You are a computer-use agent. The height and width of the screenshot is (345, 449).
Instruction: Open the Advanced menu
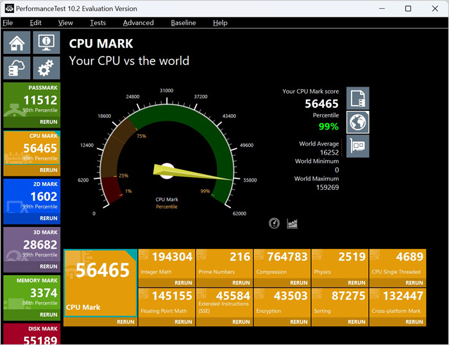pyautogui.click(x=139, y=22)
